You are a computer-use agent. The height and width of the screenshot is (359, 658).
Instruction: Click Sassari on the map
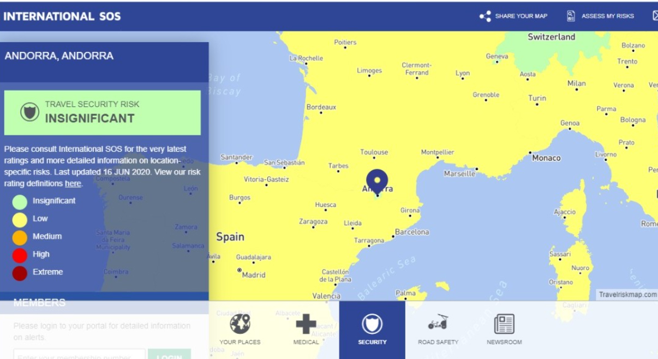560,254
